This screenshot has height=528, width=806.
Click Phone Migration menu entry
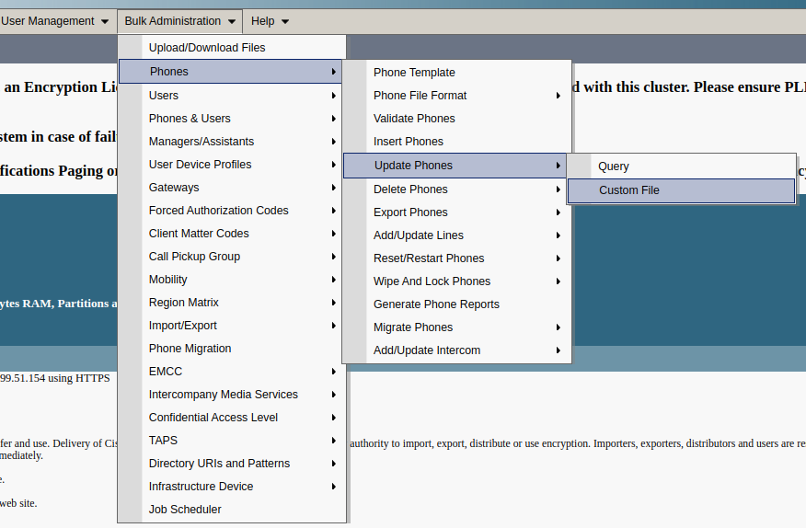[x=190, y=349]
